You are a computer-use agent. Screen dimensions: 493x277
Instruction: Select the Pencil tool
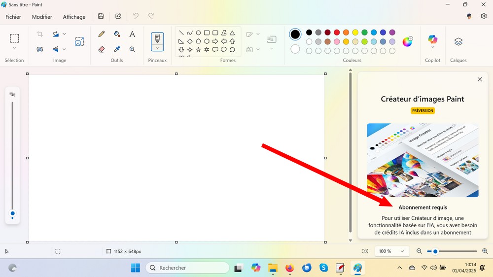[x=101, y=34]
